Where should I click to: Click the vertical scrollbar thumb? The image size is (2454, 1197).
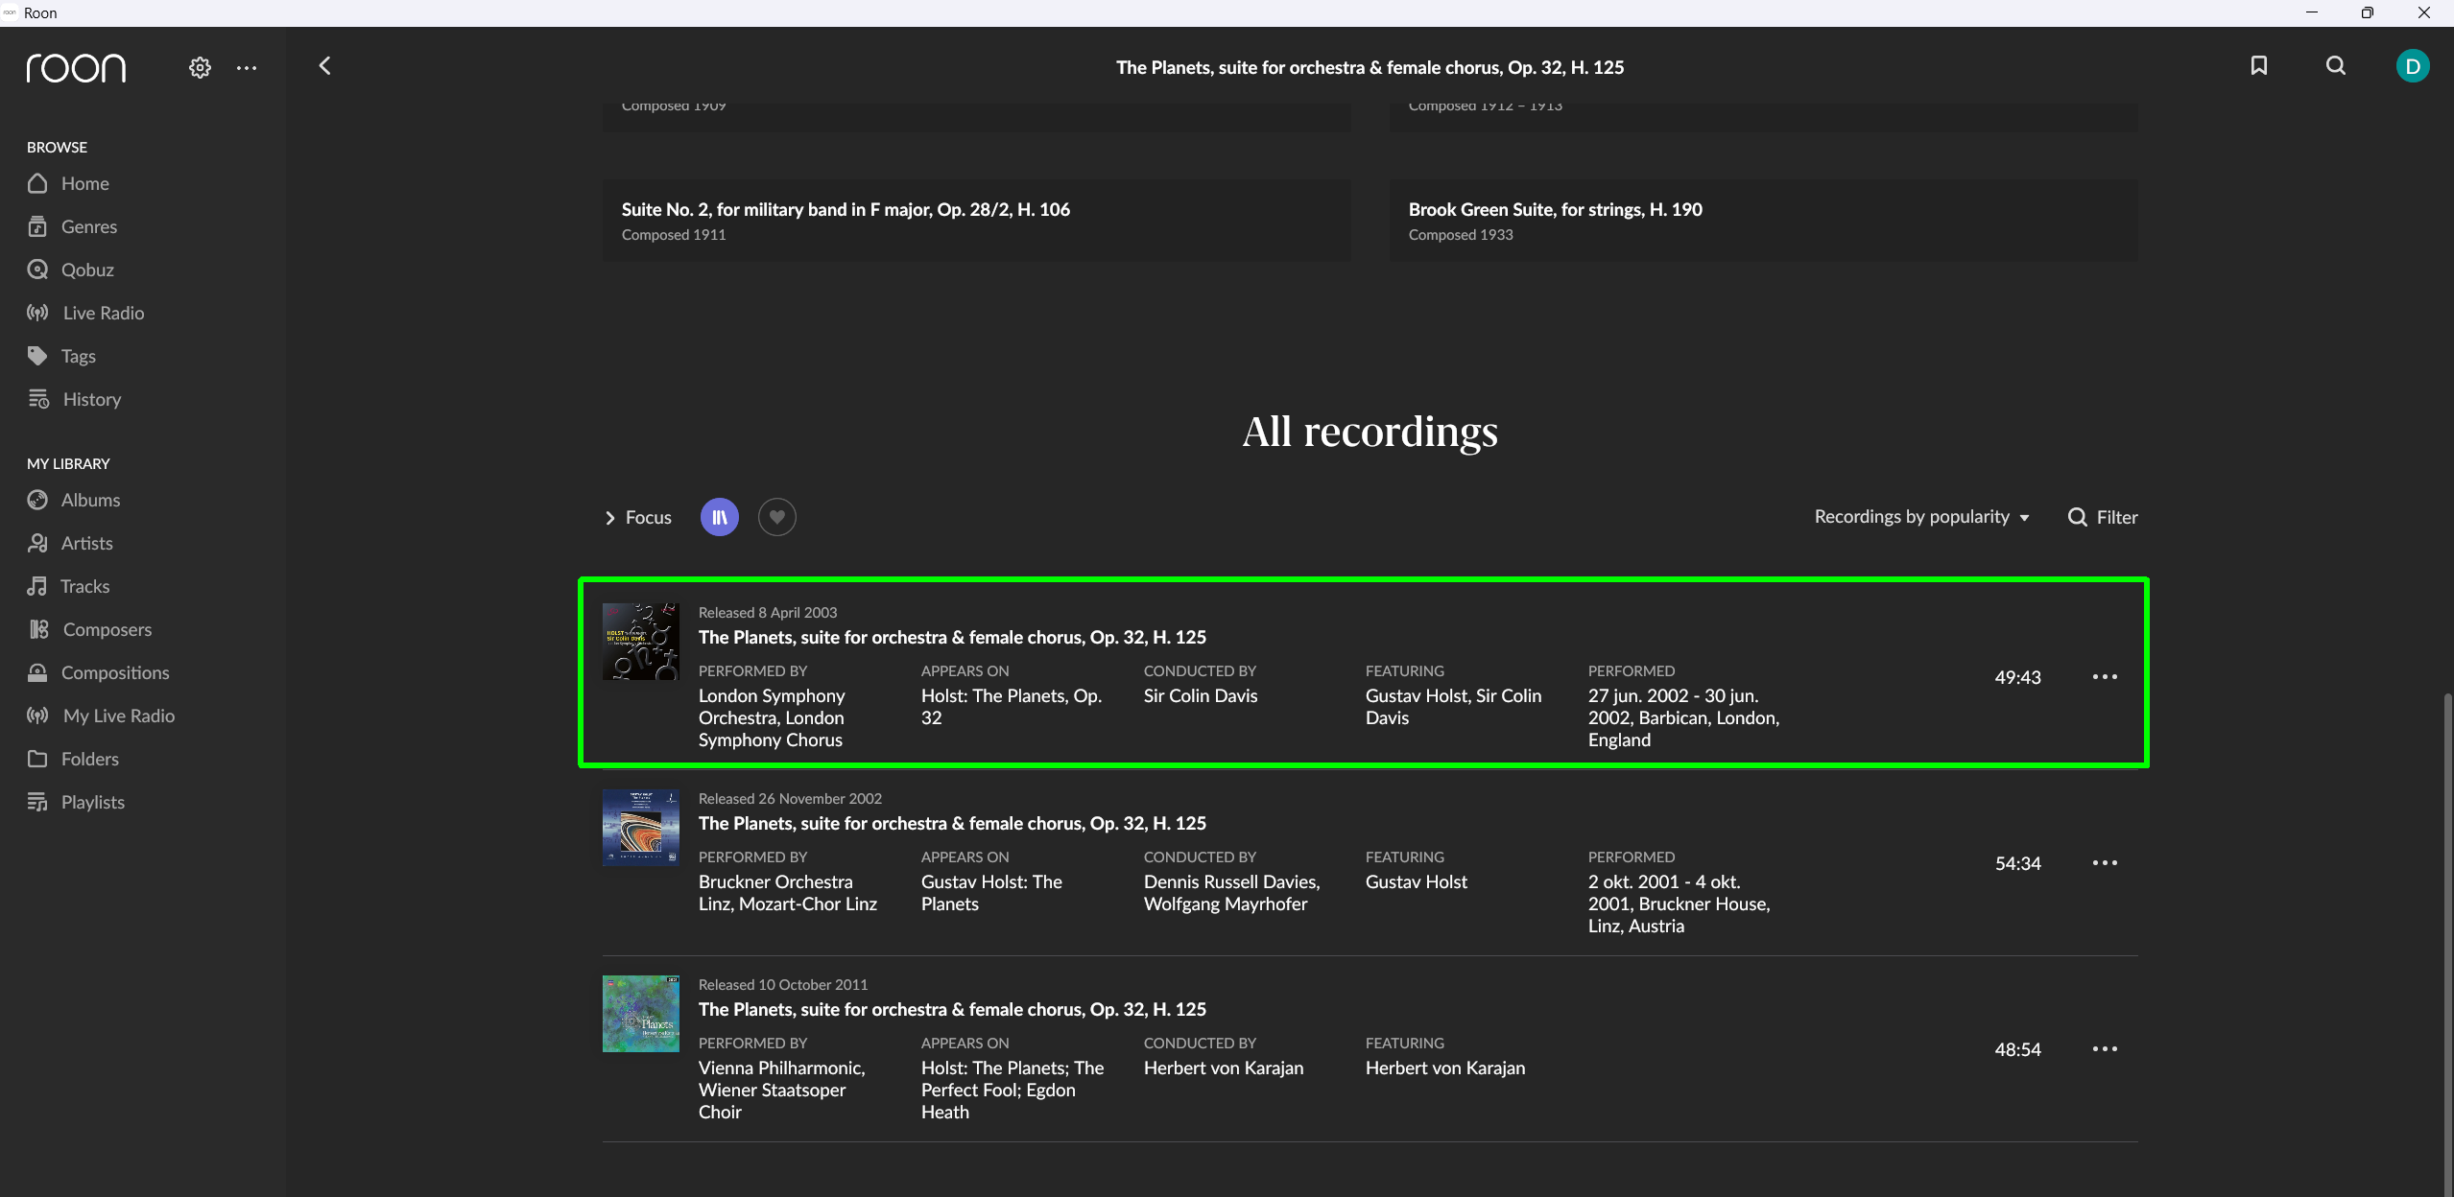coord(2448,945)
